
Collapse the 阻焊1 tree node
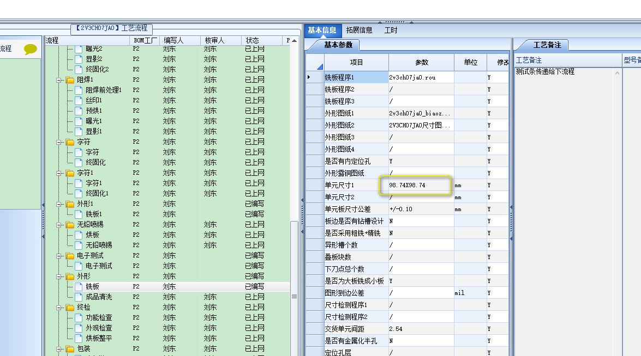pyautogui.click(x=59, y=81)
